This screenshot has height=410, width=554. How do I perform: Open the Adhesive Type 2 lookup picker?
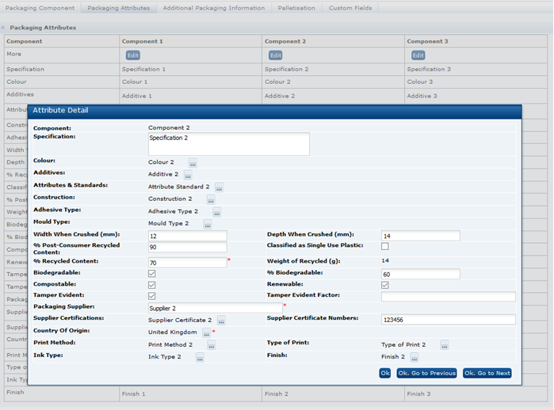[x=217, y=211]
